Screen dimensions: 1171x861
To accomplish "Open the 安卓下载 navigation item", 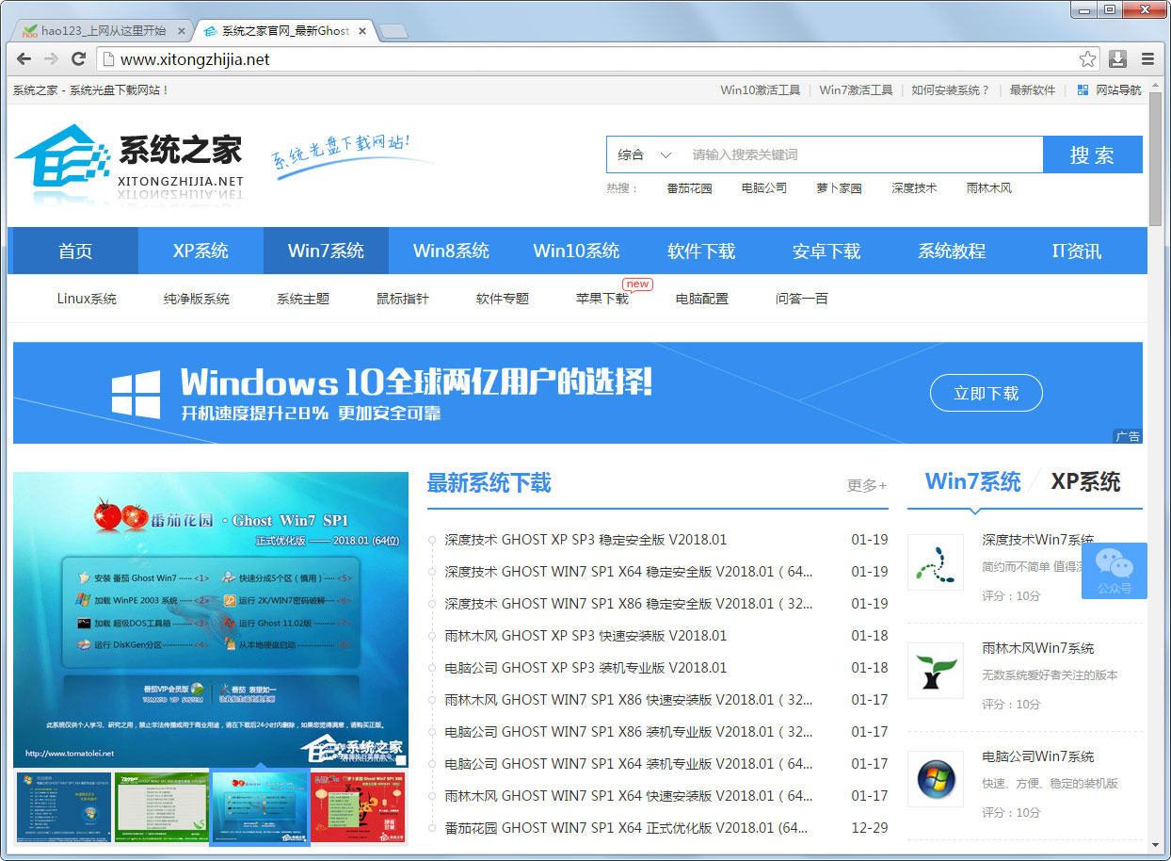I will pyautogui.click(x=826, y=251).
